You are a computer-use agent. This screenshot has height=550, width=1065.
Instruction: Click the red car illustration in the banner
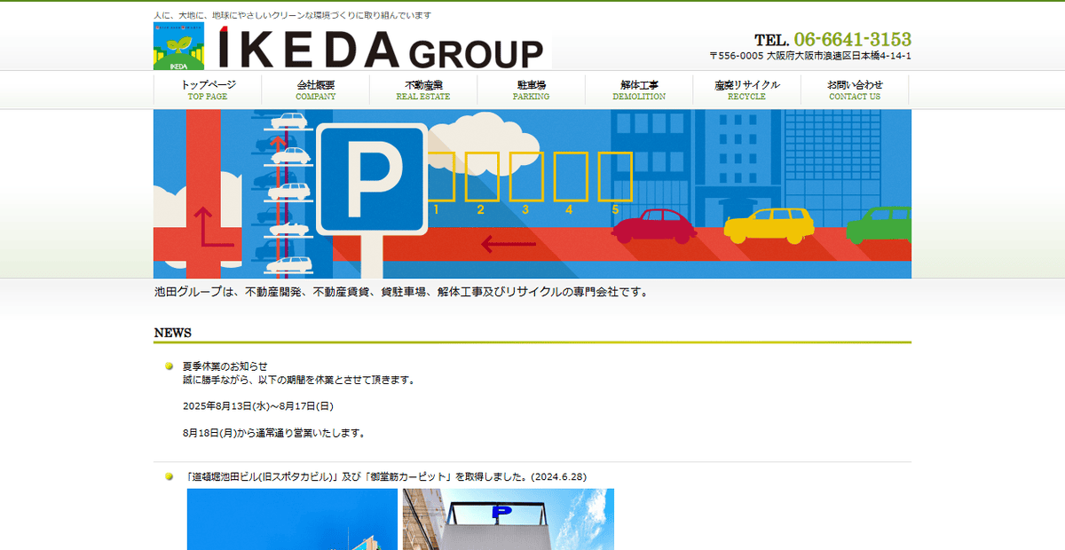(x=655, y=226)
